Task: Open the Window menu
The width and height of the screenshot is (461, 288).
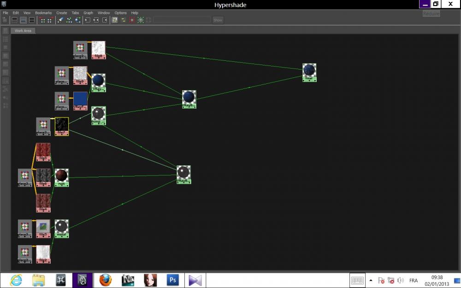Action: [103, 13]
